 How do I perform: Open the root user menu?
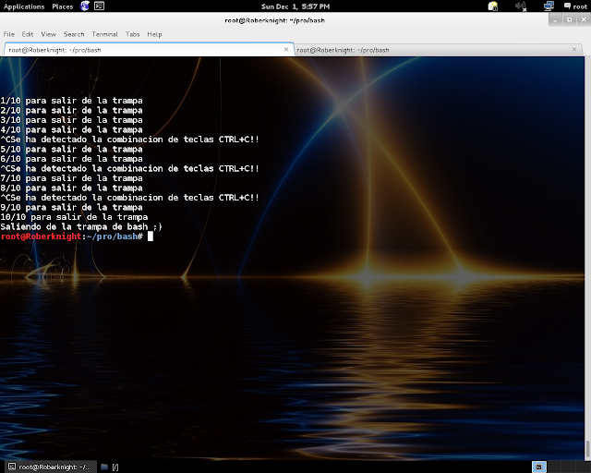pyautogui.click(x=575, y=6)
